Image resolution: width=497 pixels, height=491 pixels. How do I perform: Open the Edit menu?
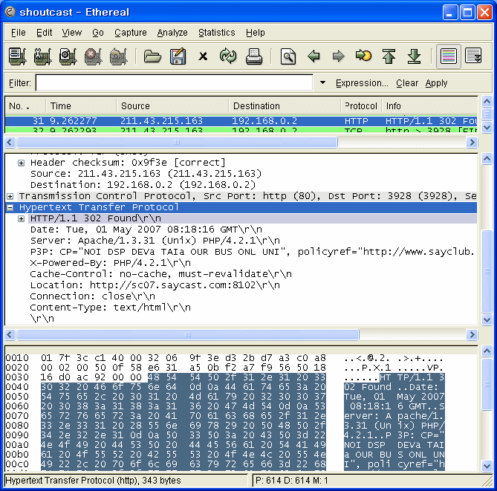(x=44, y=33)
